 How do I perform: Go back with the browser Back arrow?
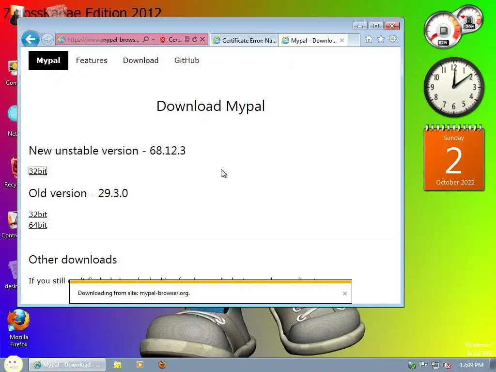coord(31,39)
